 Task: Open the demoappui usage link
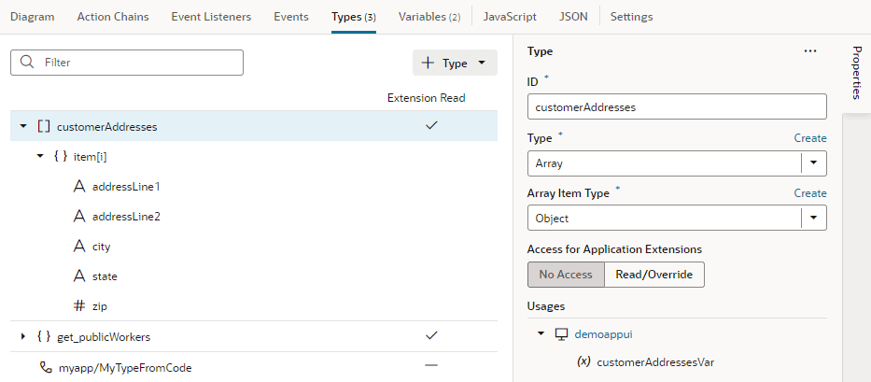603,334
